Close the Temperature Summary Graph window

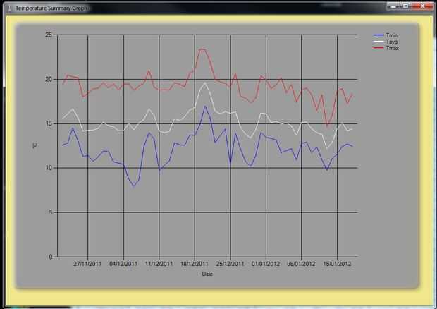pyautogui.click(x=423, y=6)
